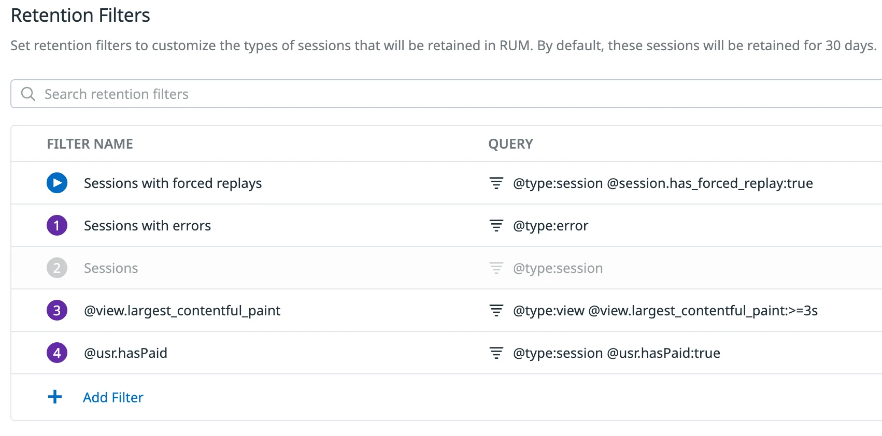Click the magnifying glass search icon
882x436 pixels.
28,94
